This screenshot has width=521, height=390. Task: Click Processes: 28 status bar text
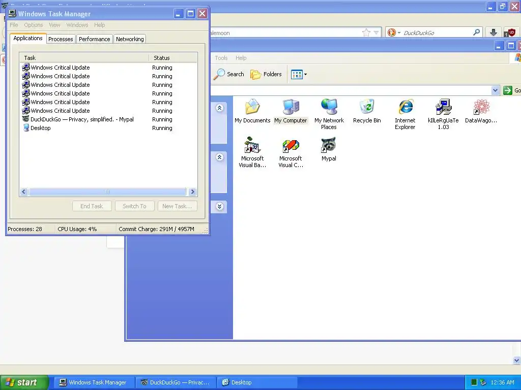[x=25, y=229]
